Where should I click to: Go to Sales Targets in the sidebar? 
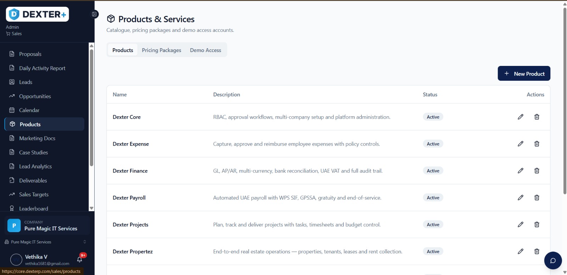click(x=44, y=195)
